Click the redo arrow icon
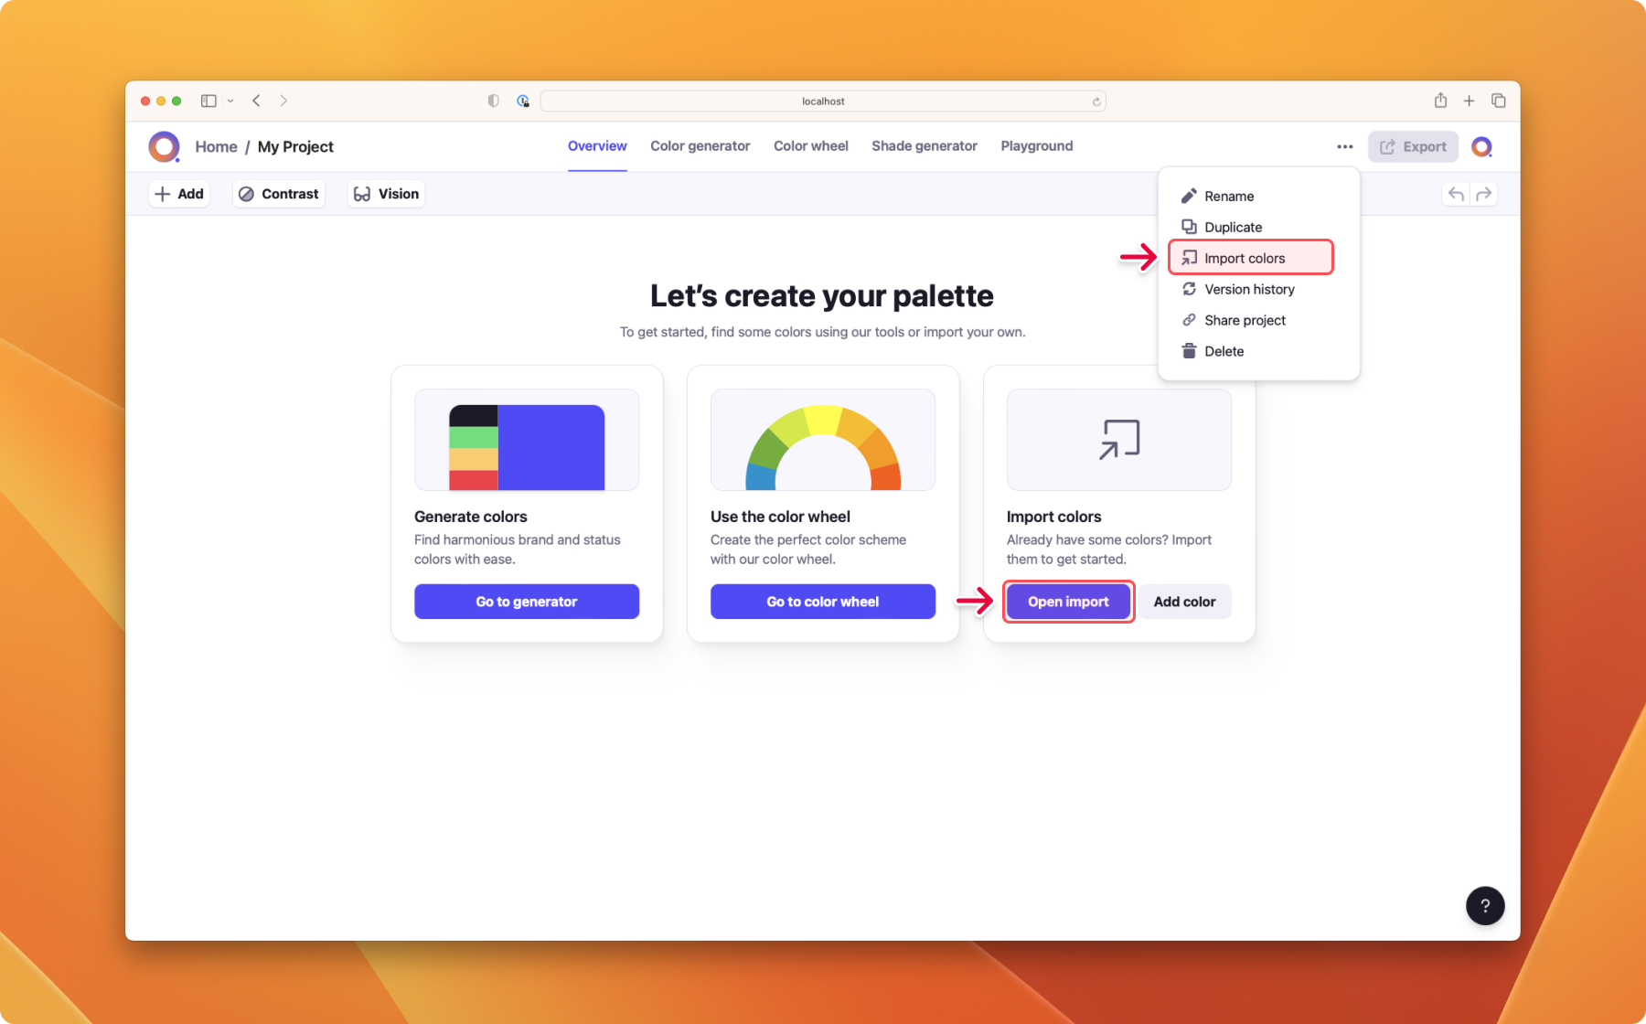Image resolution: width=1646 pixels, height=1024 pixels. coord(1483,194)
